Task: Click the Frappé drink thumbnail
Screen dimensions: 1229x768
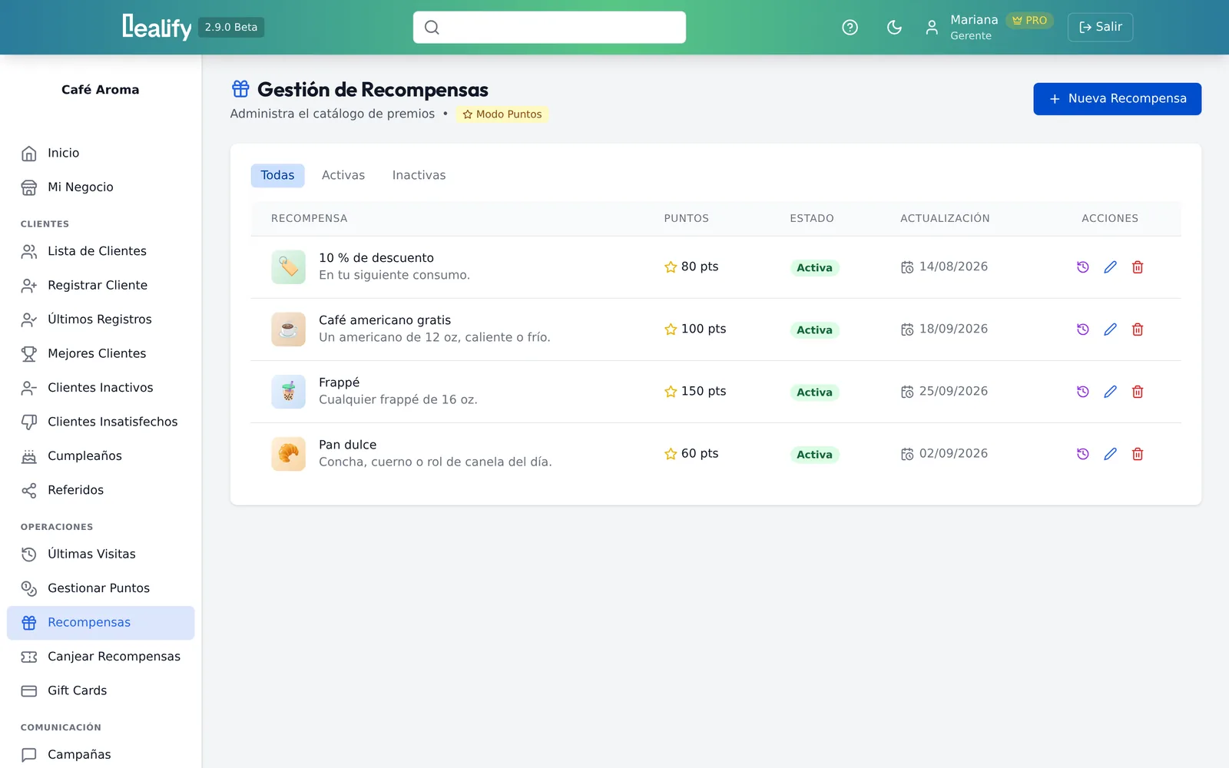Action: [288, 392]
